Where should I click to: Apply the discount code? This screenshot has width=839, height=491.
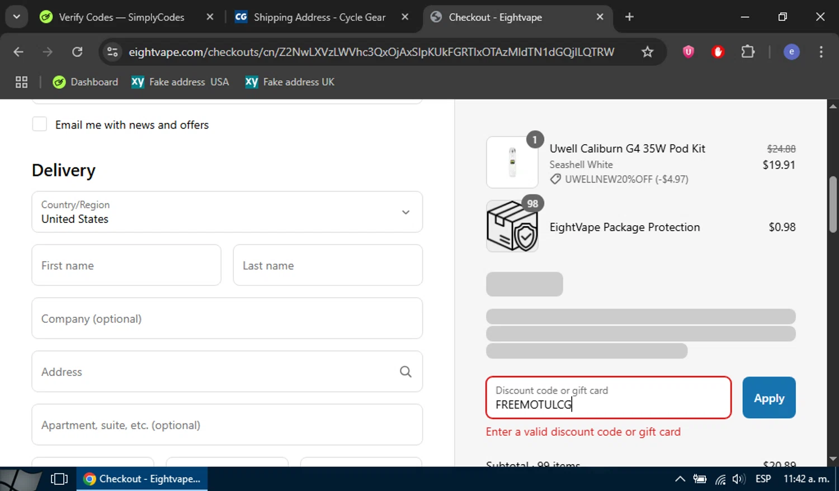click(769, 398)
